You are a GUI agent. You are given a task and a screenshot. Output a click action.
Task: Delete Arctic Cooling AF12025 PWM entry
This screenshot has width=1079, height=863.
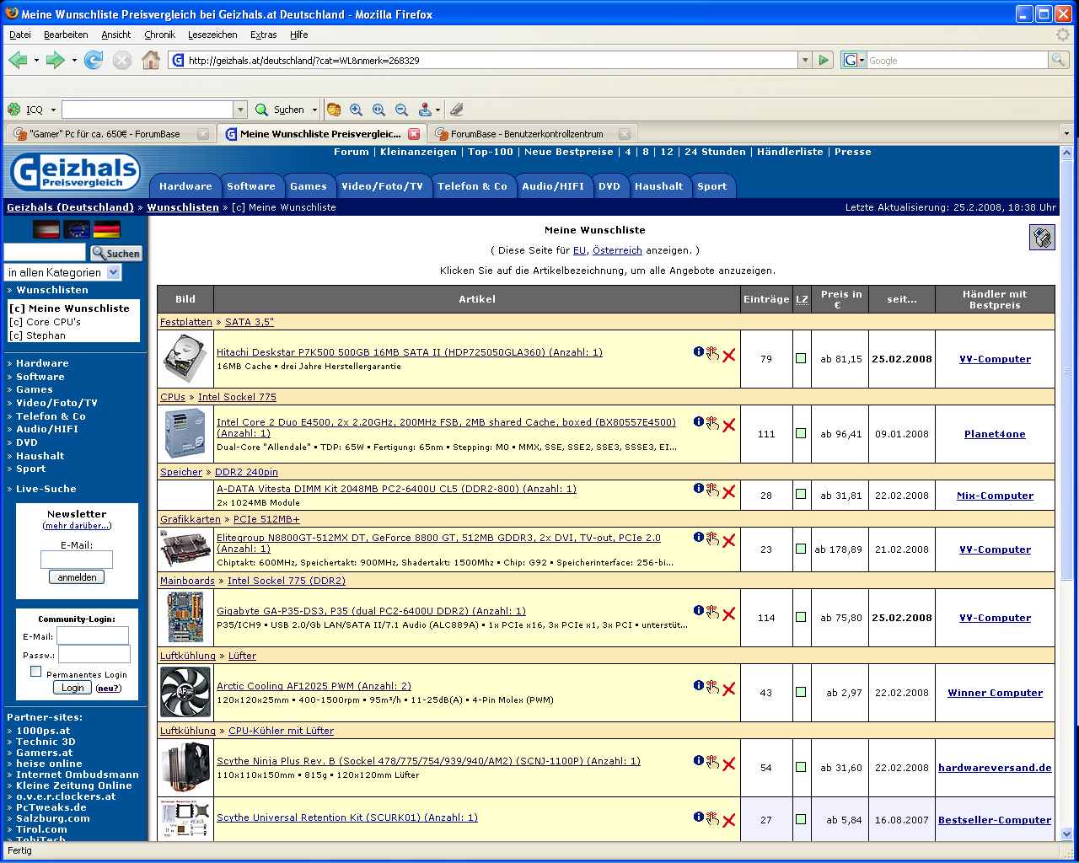(729, 689)
